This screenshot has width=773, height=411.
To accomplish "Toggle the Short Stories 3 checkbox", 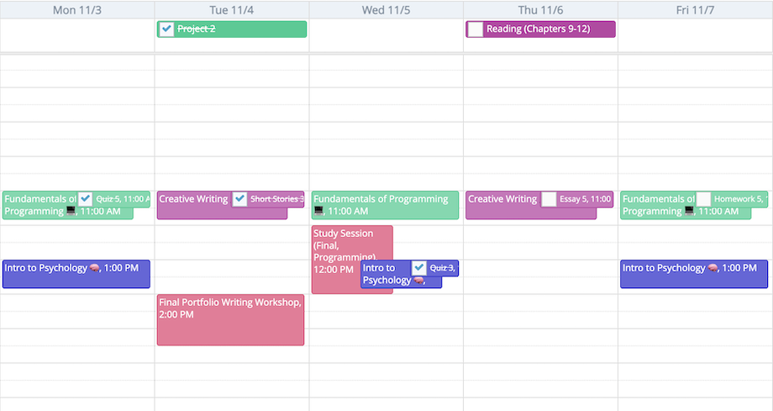I will click(x=239, y=199).
